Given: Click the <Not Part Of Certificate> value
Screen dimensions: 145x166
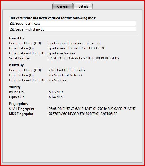Looking at the screenshot, I should pyautogui.click(x=67, y=70).
